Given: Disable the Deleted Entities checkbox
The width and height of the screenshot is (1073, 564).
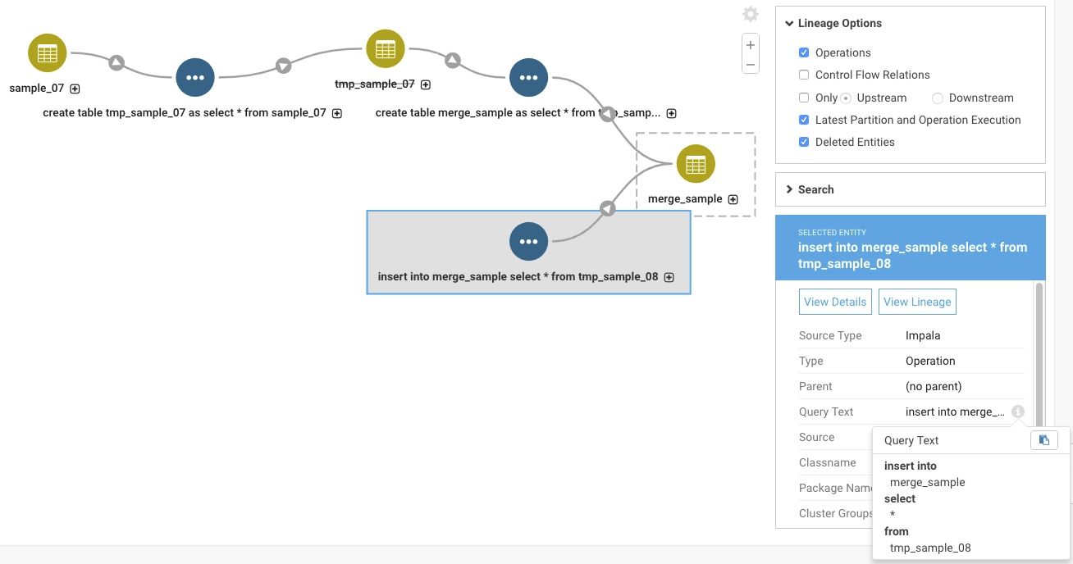Looking at the screenshot, I should pos(804,142).
